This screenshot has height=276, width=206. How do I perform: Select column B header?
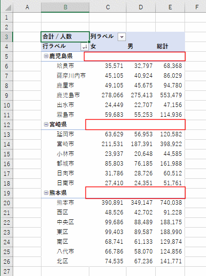coord(65,7)
